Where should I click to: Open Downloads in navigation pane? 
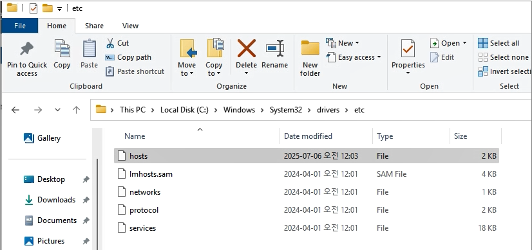click(50, 200)
